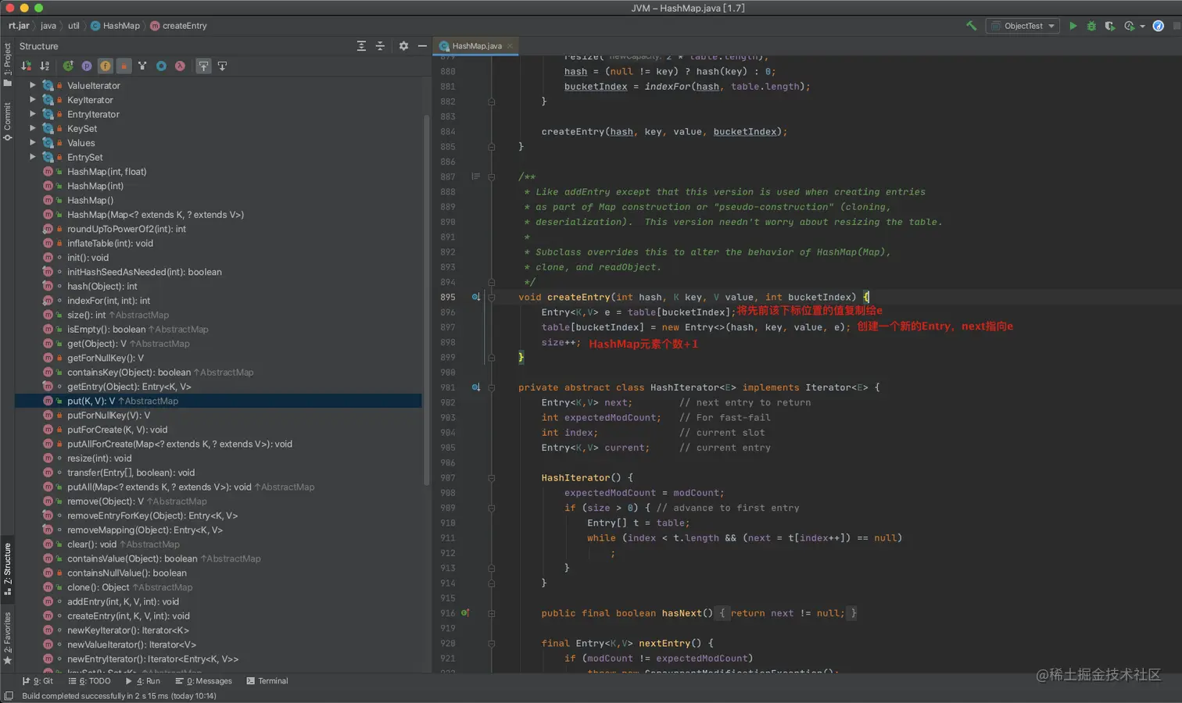Toggle Show Fields orange f button
The width and height of the screenshot is (1182, 703).
click(x=105, y=66)
